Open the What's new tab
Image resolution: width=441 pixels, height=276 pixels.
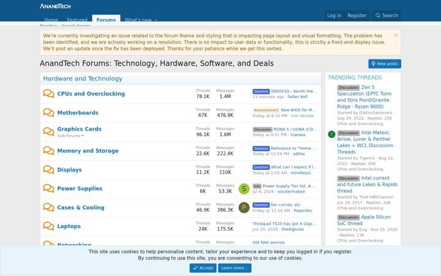tap(138, 20)
